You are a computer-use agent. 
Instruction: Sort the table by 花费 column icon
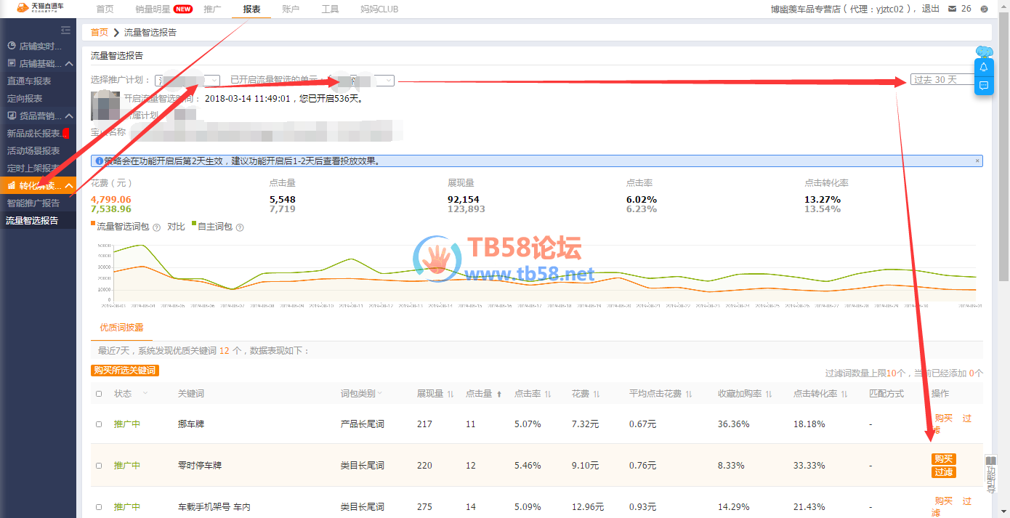[596, 394]
